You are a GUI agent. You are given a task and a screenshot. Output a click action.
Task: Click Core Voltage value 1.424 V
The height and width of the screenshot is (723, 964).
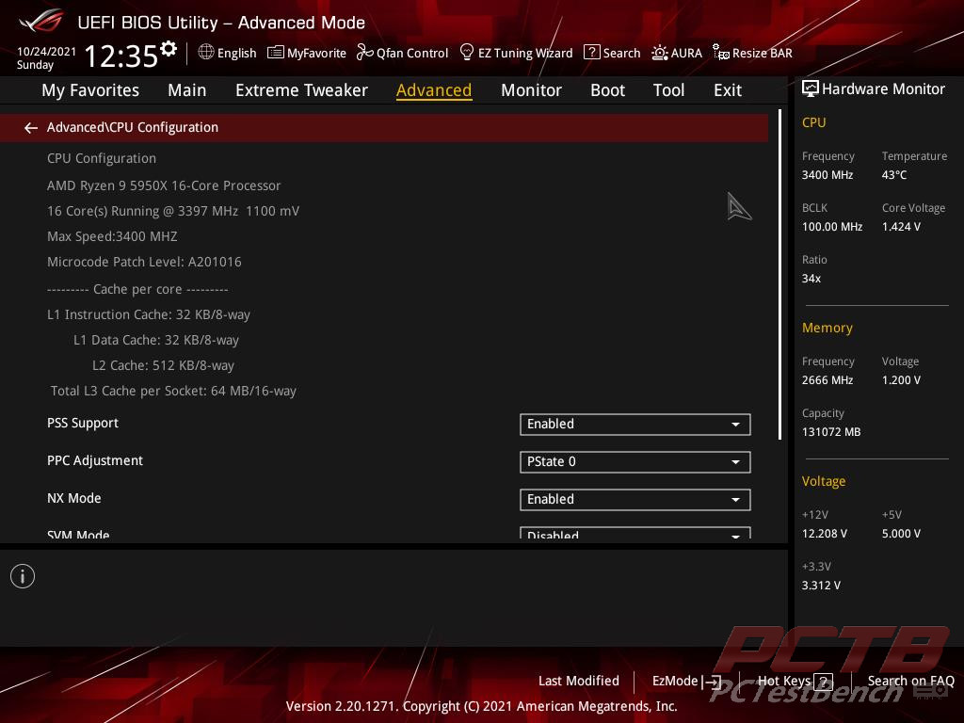[901, 227]
